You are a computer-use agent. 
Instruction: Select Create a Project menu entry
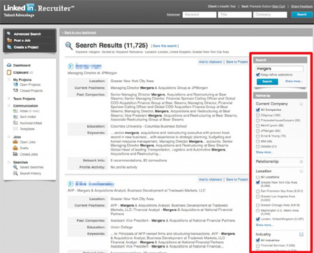26,47
